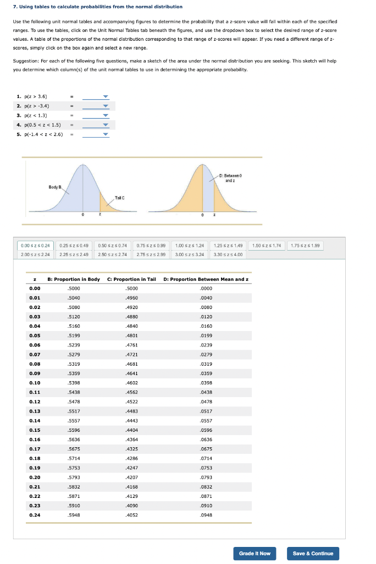Screen dimensions: 376x564
Task: Select the 1.50 ≤ z ≤ 1.74 range tab
Action: click(x=268, y=246)
